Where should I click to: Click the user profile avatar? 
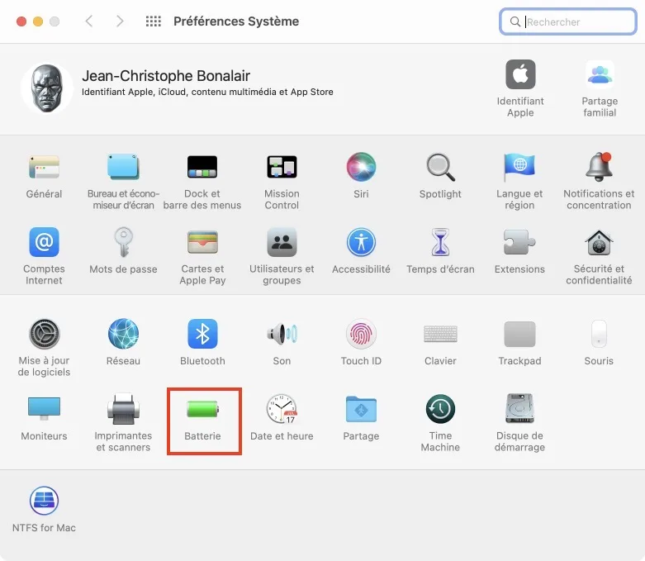pyautogui.click(x=46, y=88)
